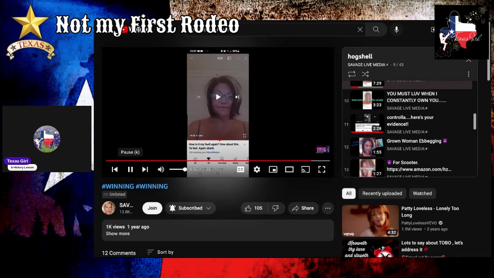The image size is (494, 278).
Task: Click the 'hogshell' playlist title
Action: click(x=360, y=56)
